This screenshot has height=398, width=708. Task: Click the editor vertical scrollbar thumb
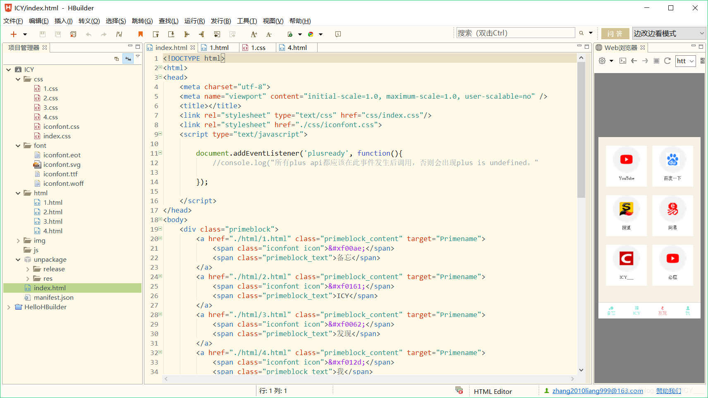tap(581, 130)
